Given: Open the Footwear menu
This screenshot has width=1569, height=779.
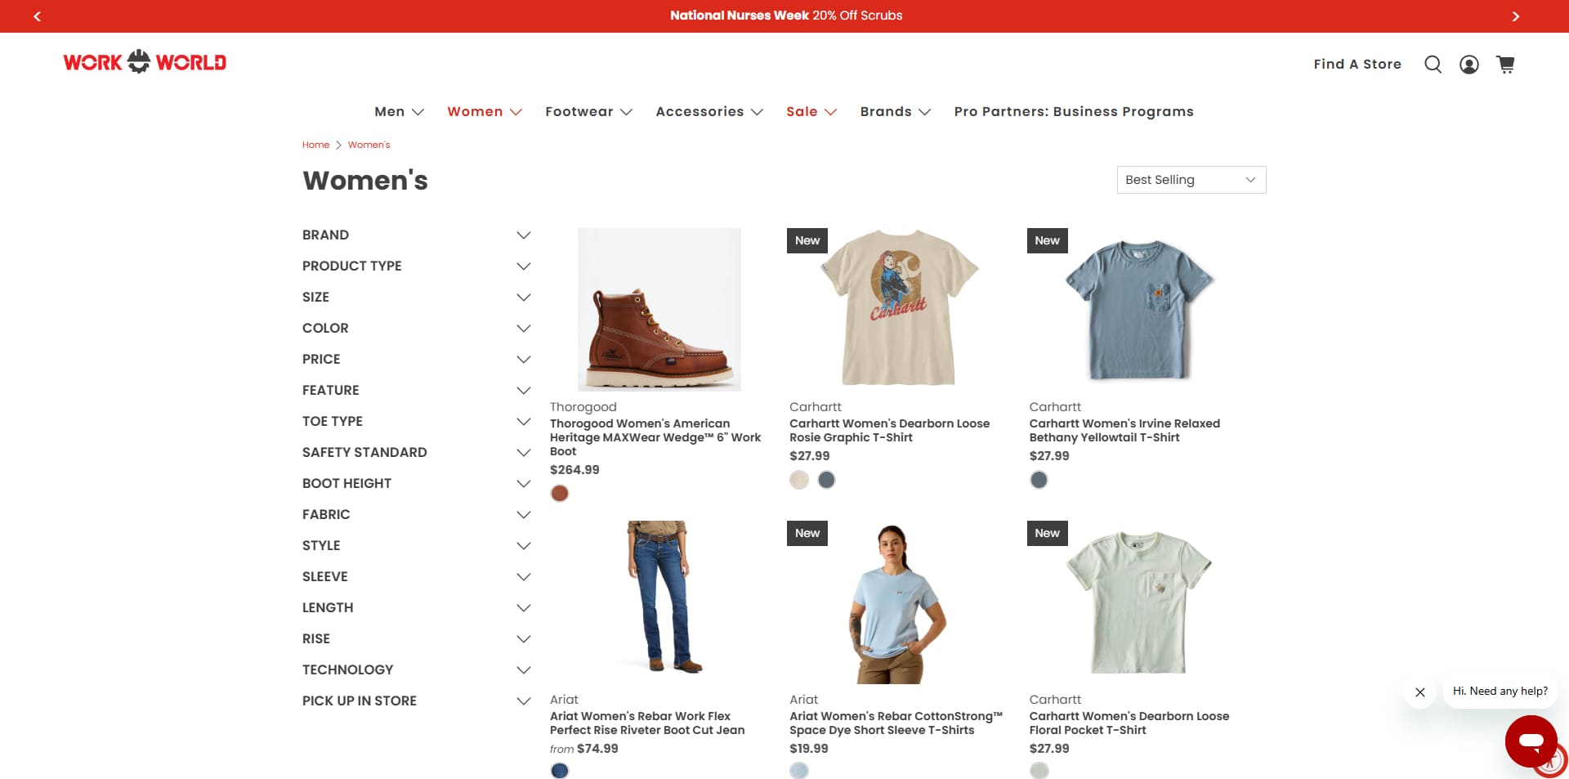Looking at the screenshot, I should pyautogui.click(x=589, y=112).
